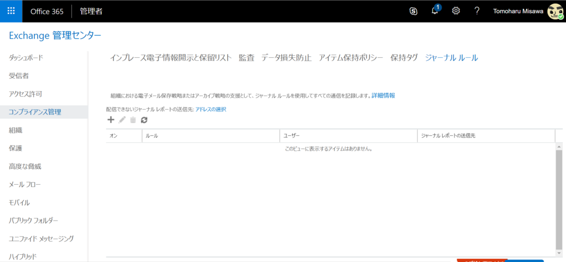566x262 pixels.
Task: Open the Office 365 app launcher grid
Action: pyautogui.click(x=11, y=11)
